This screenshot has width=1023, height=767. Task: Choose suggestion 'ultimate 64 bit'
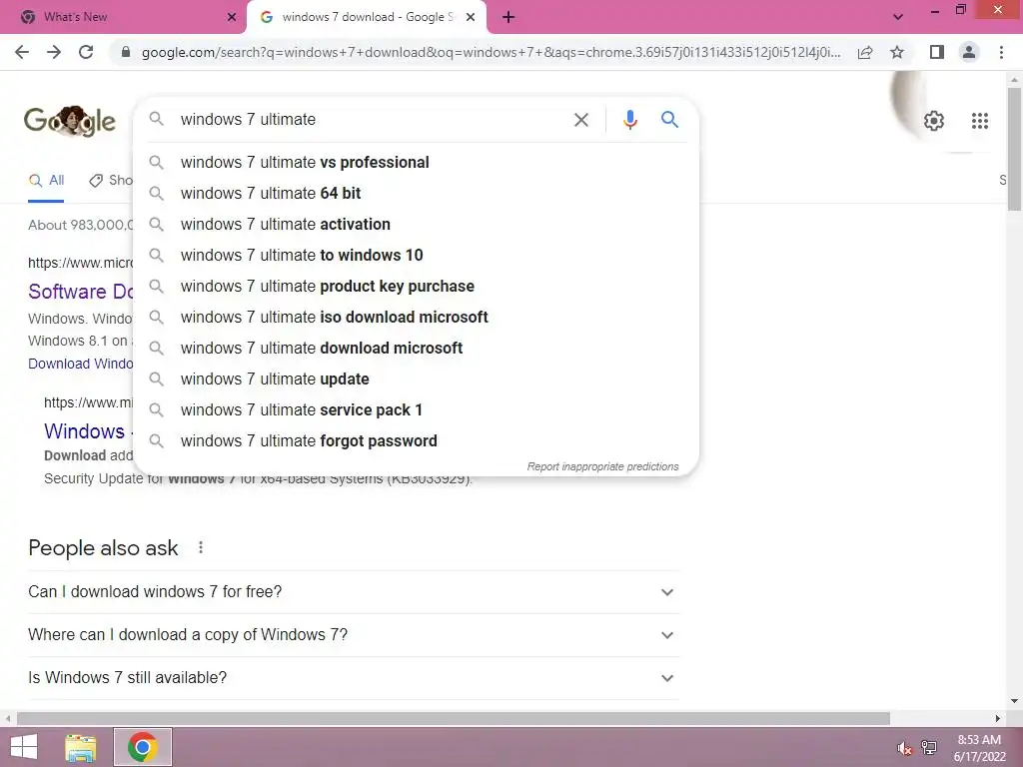pos(416,193)
